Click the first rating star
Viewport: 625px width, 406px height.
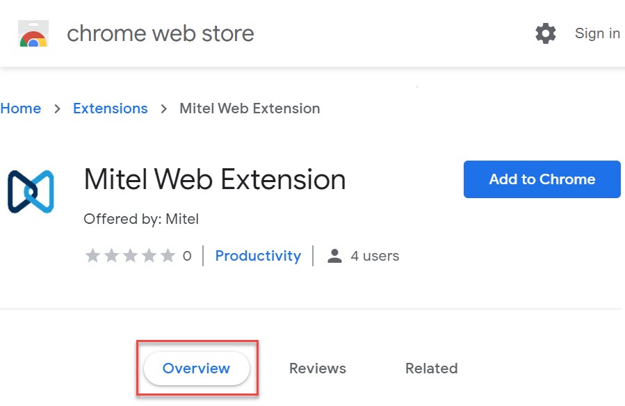tap(92, 256)
